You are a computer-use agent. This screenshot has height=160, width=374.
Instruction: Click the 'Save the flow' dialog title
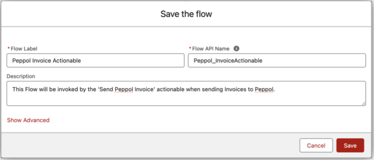pyautogui.click(x=186, y=15)
